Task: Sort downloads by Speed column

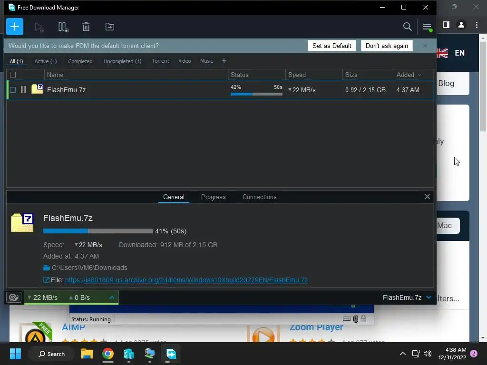Action: (x=314, y=75)
